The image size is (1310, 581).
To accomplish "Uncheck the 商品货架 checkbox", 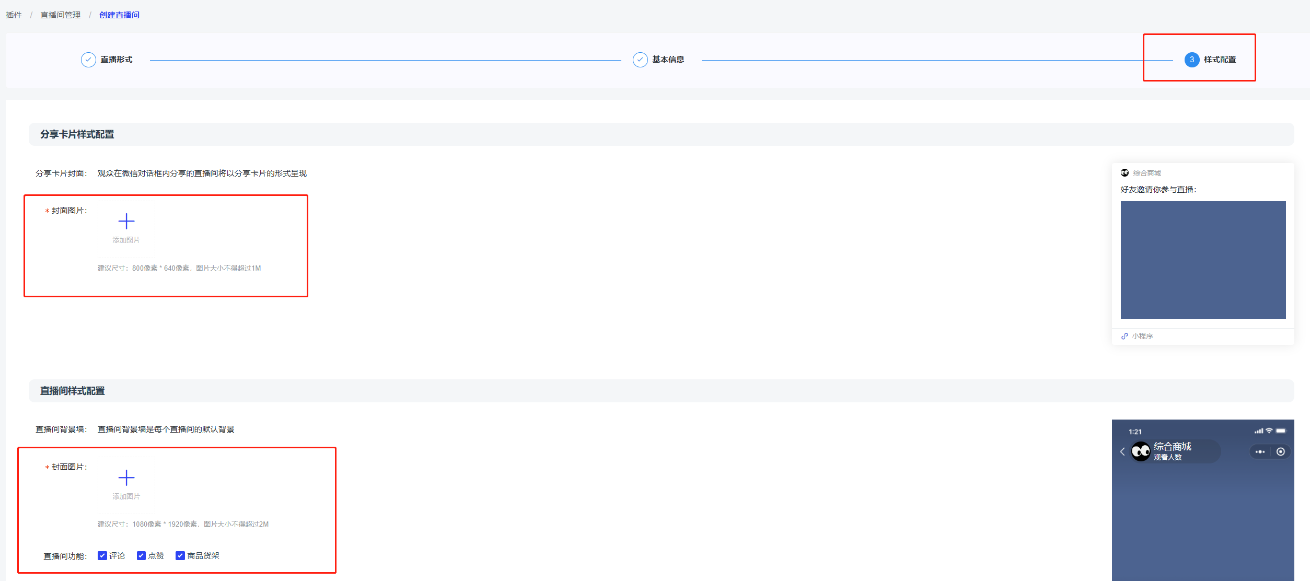I will coord(180,555).
